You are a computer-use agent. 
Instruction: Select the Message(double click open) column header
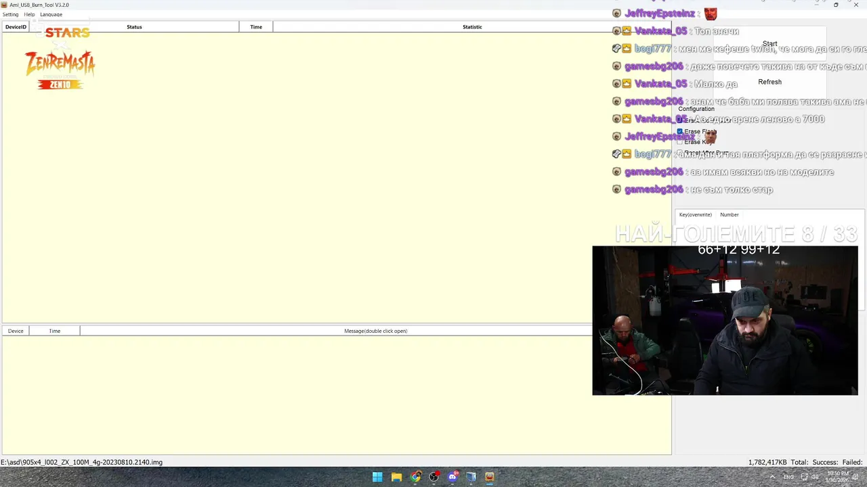(x=375, y=331)
